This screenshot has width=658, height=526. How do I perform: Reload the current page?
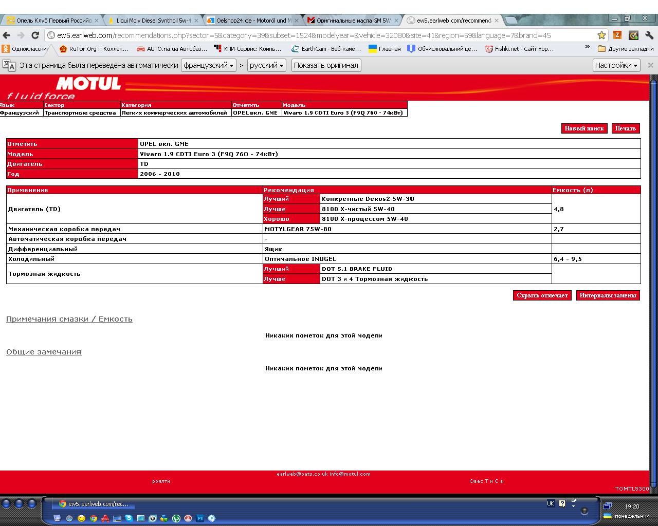[35, 35]
